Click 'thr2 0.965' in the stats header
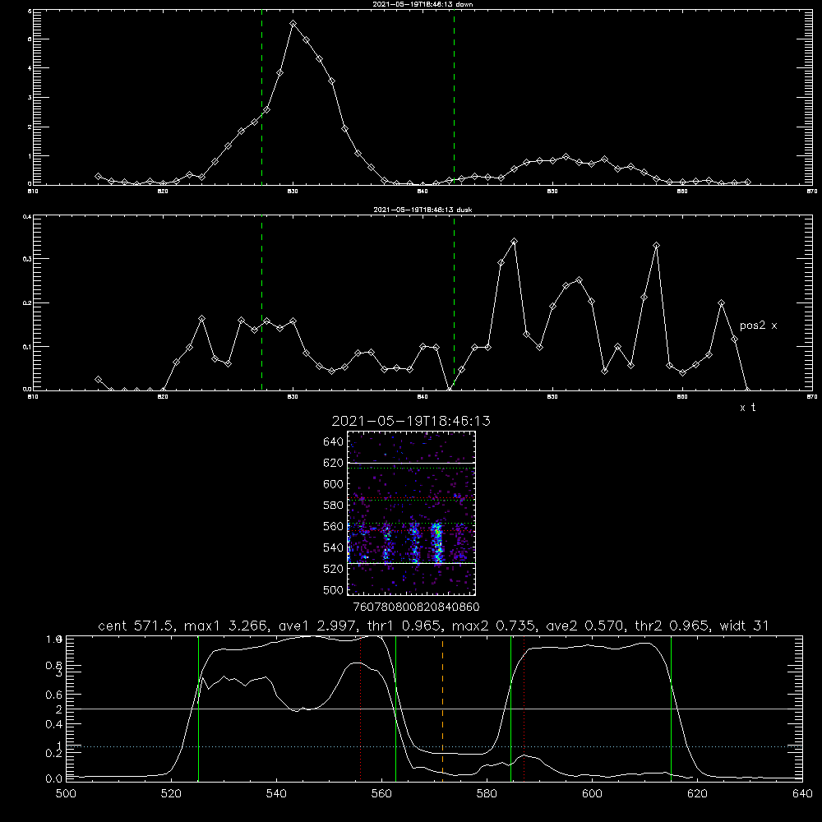This screenshot has width=822, height=822. (672, 626)
